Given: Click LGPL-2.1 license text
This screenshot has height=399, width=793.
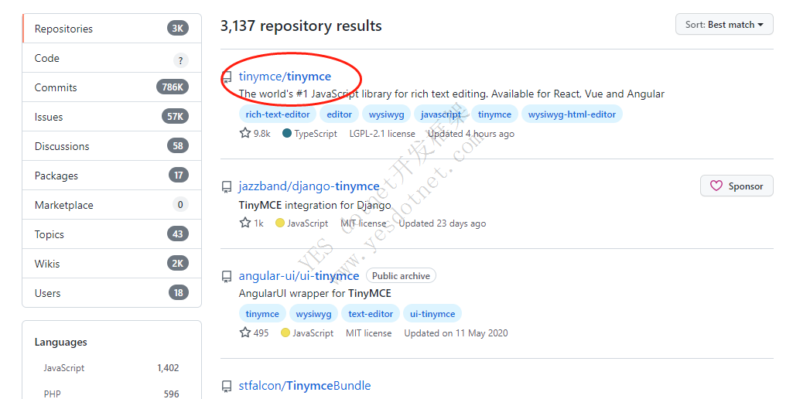Looking at the screenshot, I should coord(382,134).
